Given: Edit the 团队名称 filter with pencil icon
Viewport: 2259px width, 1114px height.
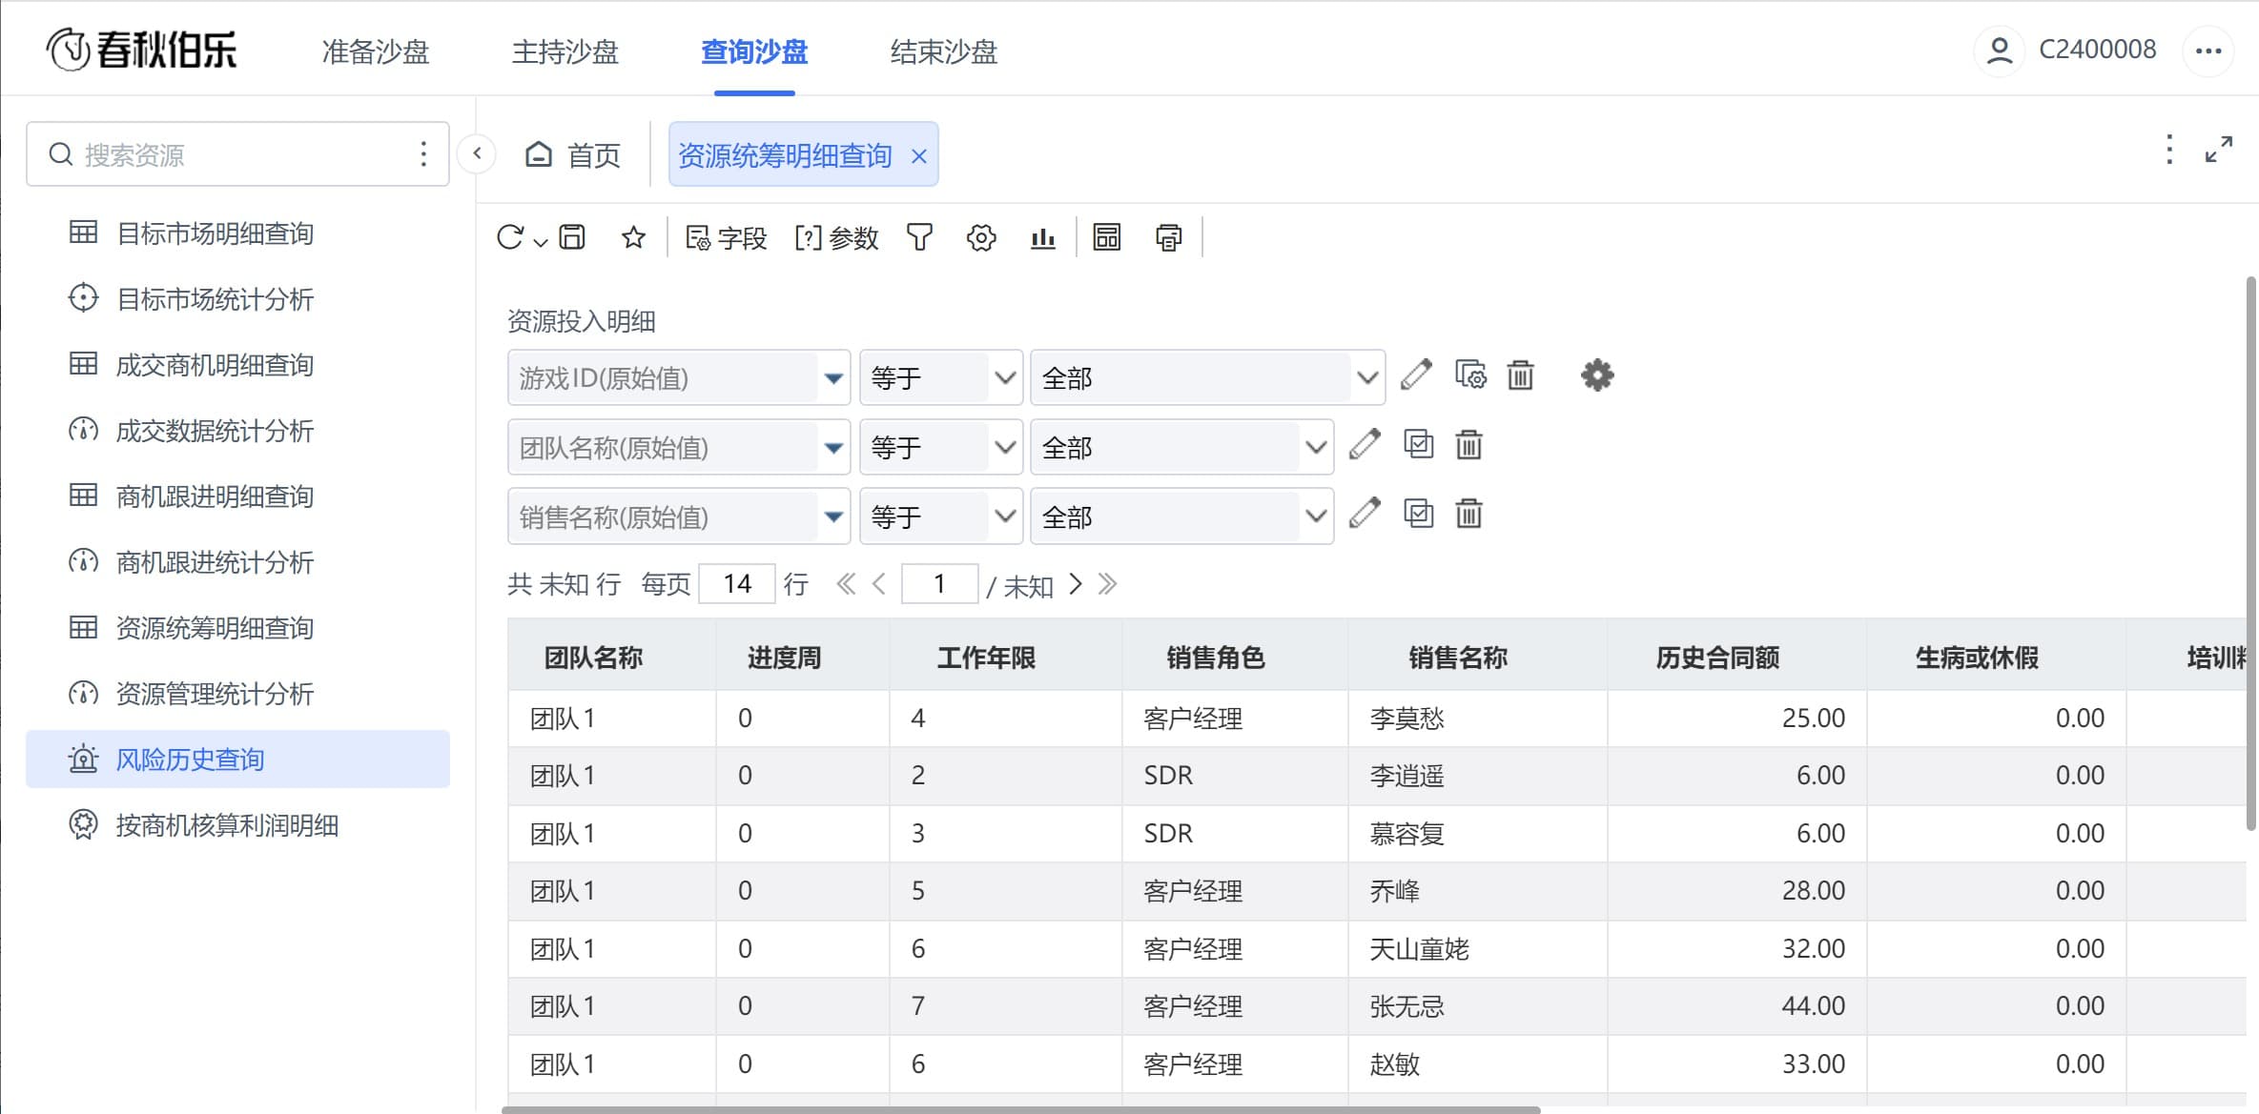Looking at the screenshot, I should tap(1366, 445).
